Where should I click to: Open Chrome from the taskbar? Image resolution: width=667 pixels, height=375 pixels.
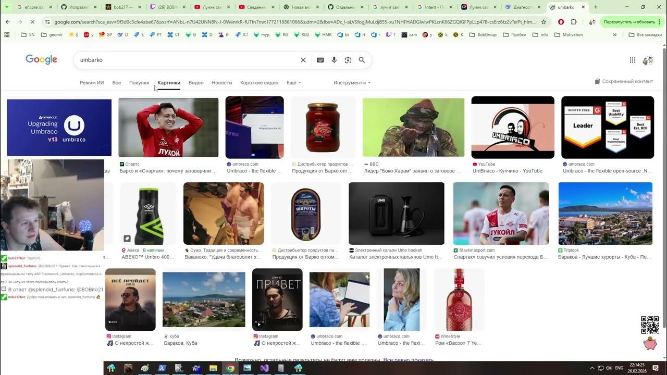pos(230,368)
